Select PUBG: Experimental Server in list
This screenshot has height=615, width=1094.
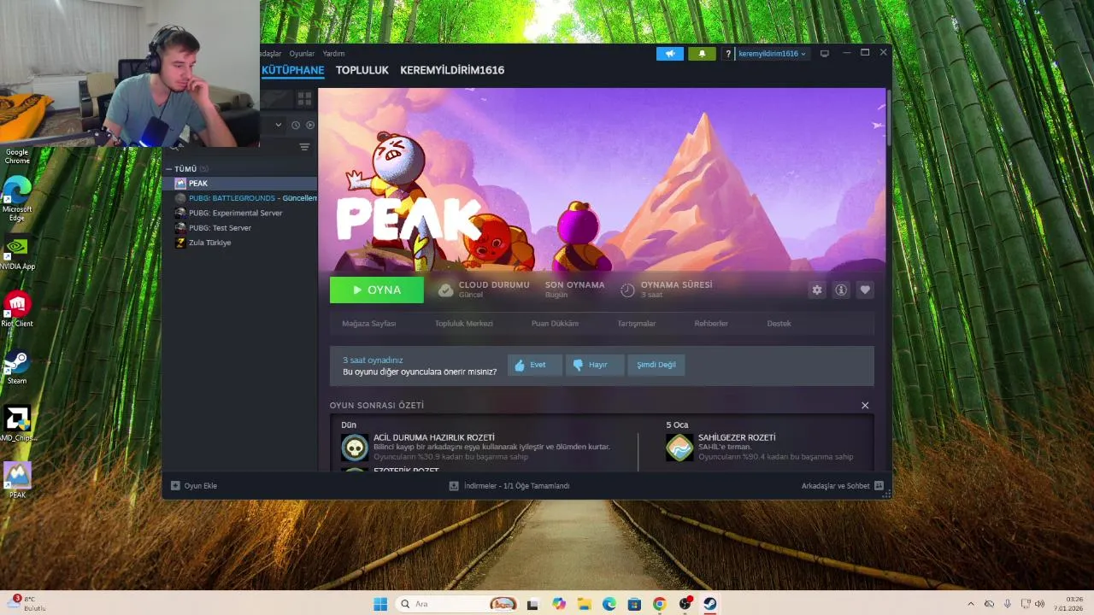[x=239, y=213]
